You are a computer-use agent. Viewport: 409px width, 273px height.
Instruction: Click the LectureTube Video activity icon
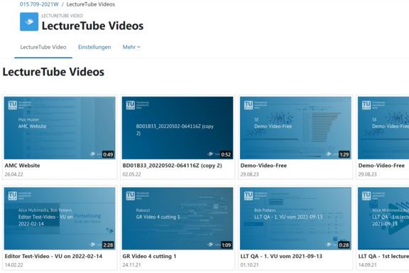(29, 21)
